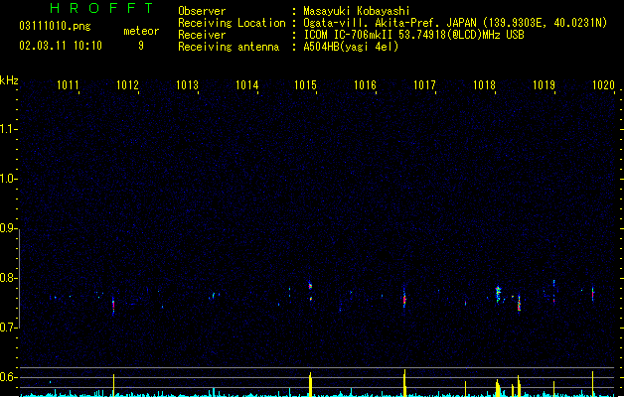Click the 1.1 kHz frequency label
The height and width of the screenshot is (397, 625).
(8, 129)
